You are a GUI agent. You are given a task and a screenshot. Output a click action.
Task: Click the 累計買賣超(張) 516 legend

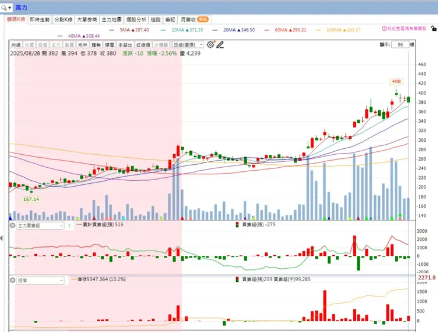click(100, 224)
